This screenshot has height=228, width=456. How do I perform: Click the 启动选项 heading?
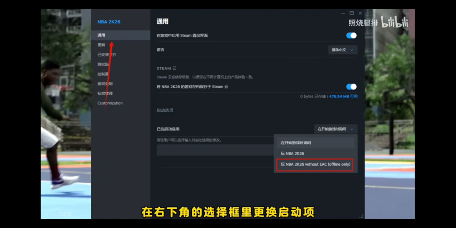click(x=165, y=110)
